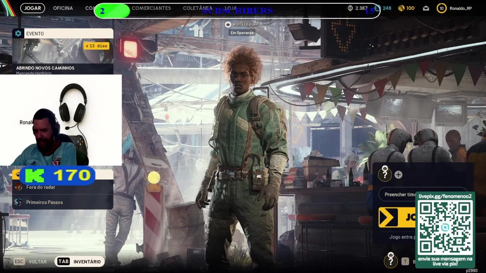Go to the COLETÂNEA tab

point(197,8)
